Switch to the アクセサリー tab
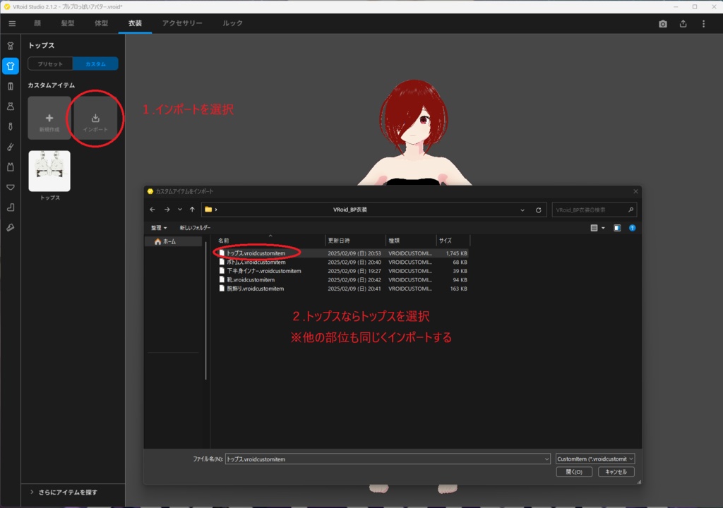 click(x=183, y=23)
